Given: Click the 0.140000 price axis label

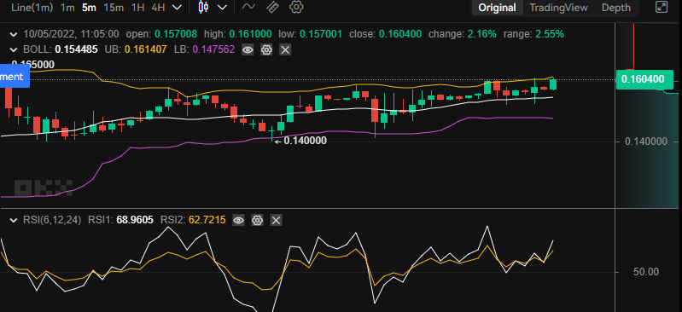Looking at the screenshot, I should (646, 142).
